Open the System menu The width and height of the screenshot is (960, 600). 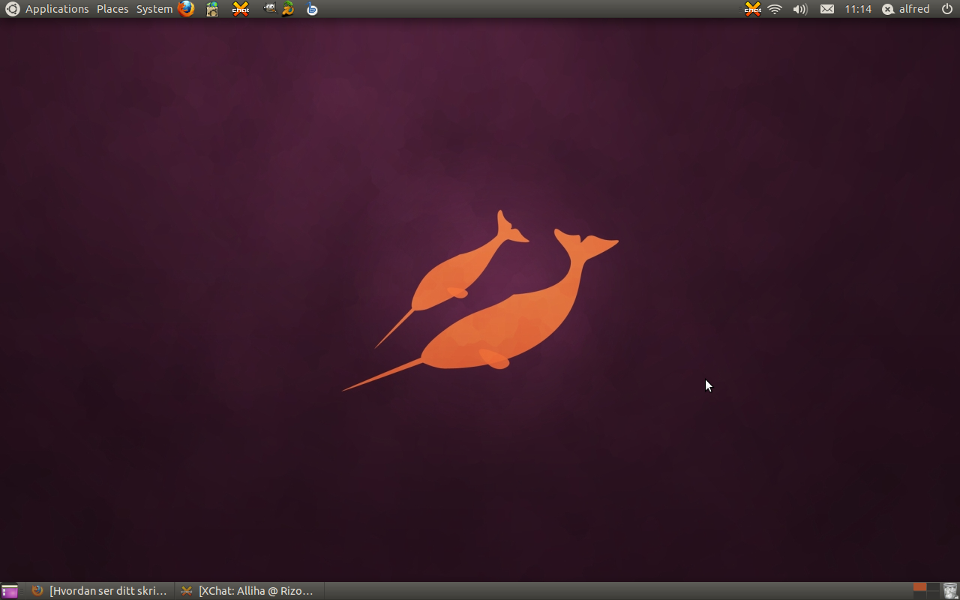(154, 9)
